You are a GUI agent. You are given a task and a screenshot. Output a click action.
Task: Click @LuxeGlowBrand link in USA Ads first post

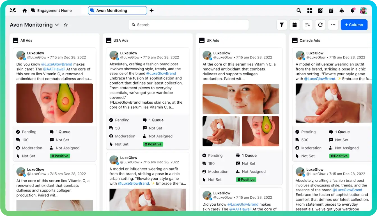161,74
